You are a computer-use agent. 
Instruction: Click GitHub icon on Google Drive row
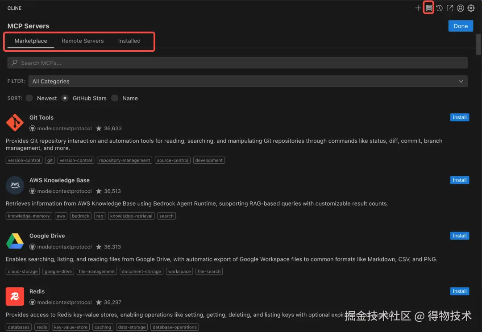32,247
